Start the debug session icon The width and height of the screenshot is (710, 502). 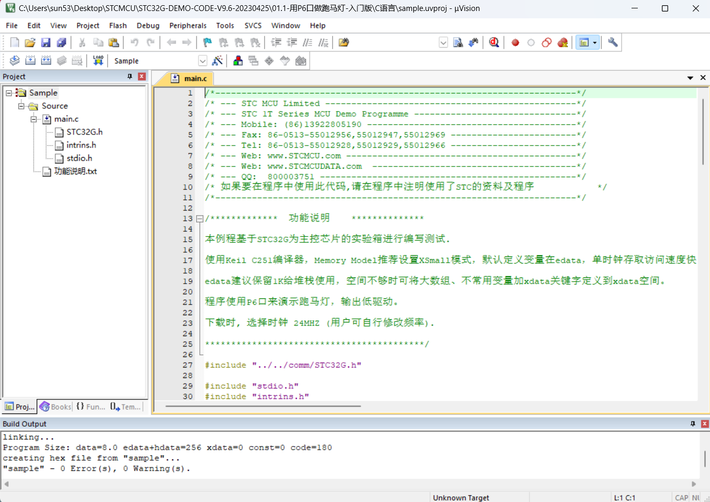coord(494,42)
